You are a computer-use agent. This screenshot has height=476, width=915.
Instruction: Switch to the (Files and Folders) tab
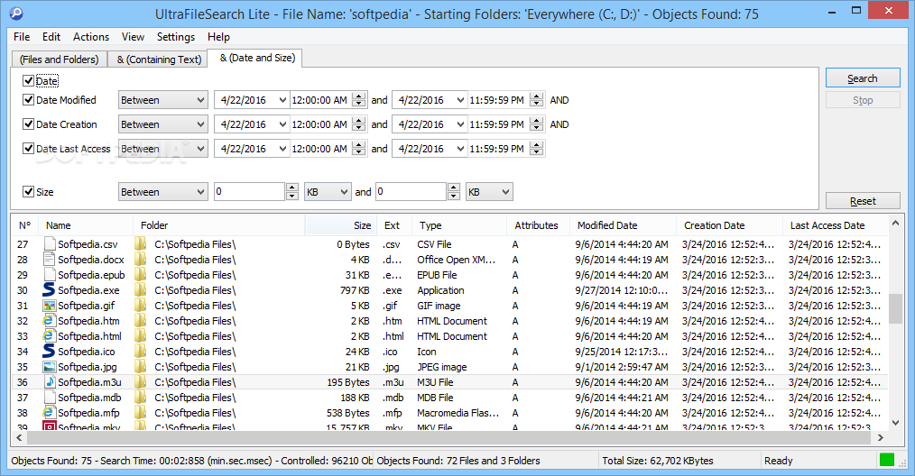[x=59, y=59]
